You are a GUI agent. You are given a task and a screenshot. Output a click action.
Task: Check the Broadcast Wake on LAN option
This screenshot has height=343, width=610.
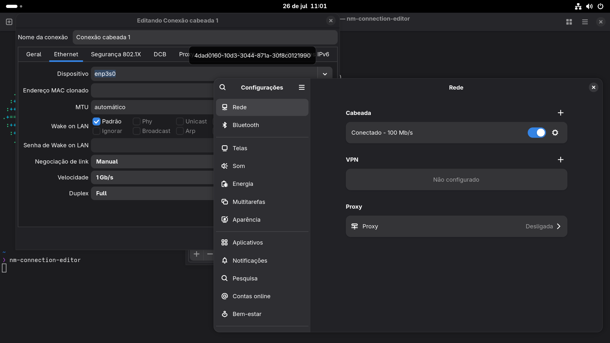click(137, 131)
